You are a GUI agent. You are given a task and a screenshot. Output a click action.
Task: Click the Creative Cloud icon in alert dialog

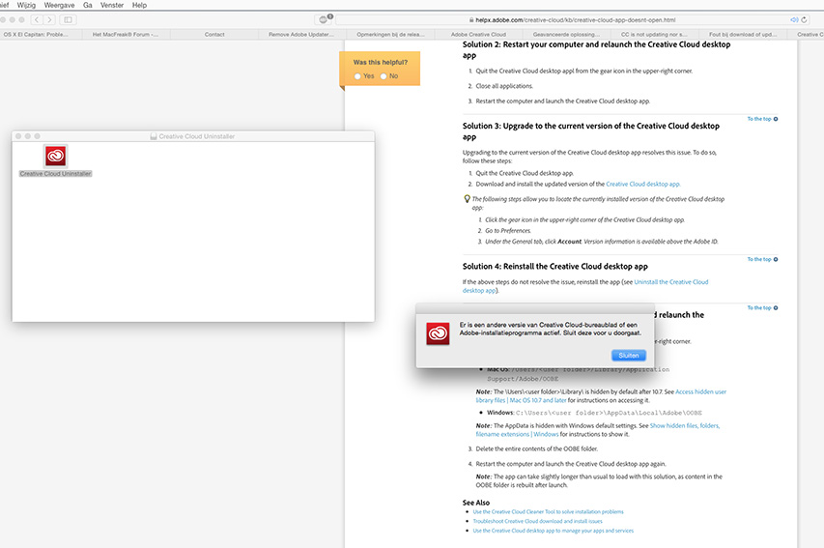coord(438,333)
